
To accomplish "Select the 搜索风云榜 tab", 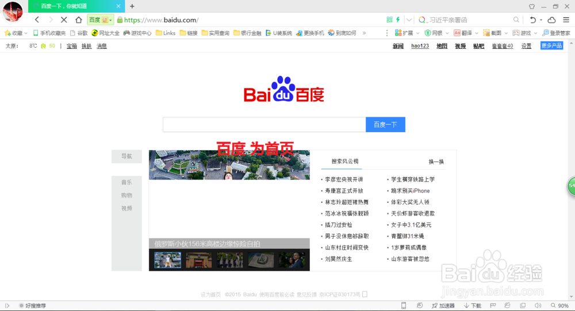I will (344, 162).
